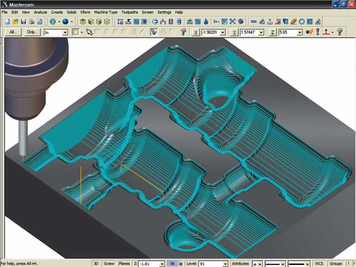Click the red AutoCursor point icon
This screenshot has width=356, height=267.
[327, 32]
